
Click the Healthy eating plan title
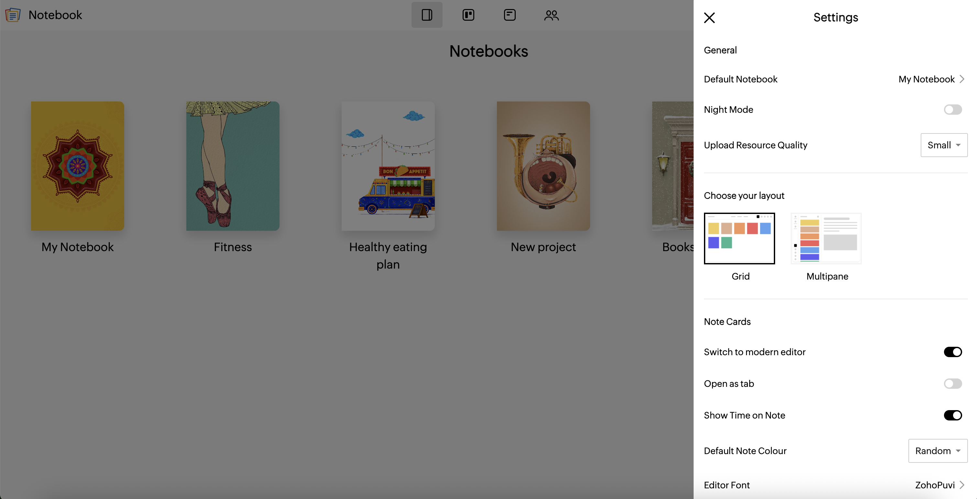(388, 255)
